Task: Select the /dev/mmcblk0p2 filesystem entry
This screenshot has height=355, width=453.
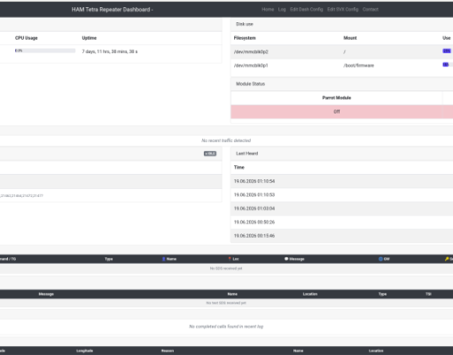Action: pos(251,51)
